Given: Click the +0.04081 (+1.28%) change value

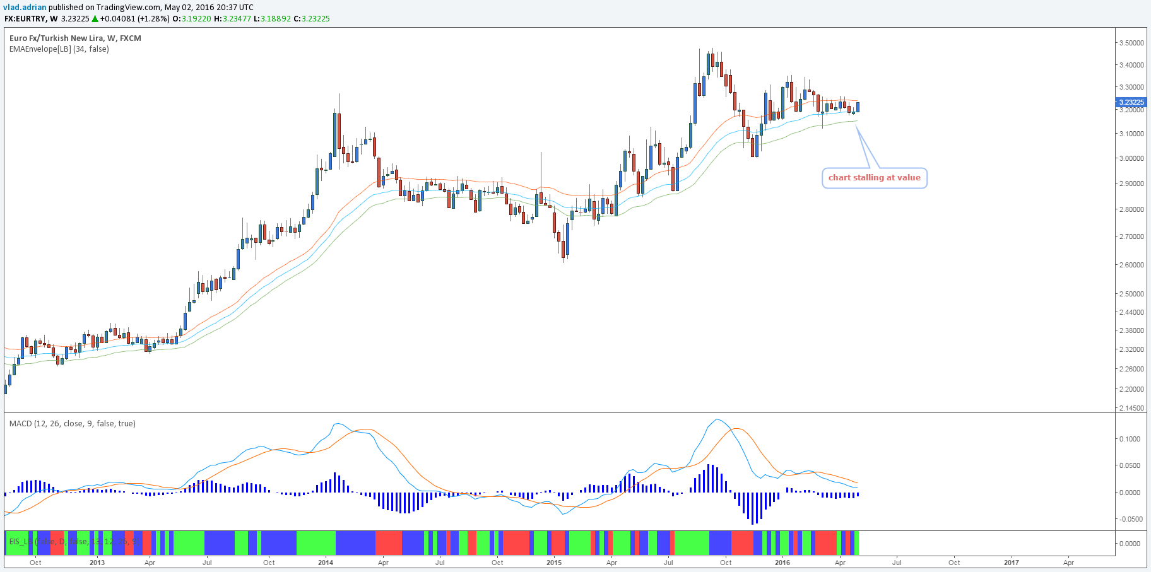Looking at the screenshot, I should point(135,18).
